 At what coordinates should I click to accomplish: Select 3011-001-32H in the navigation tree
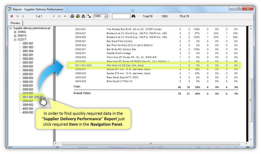point(31,97)
